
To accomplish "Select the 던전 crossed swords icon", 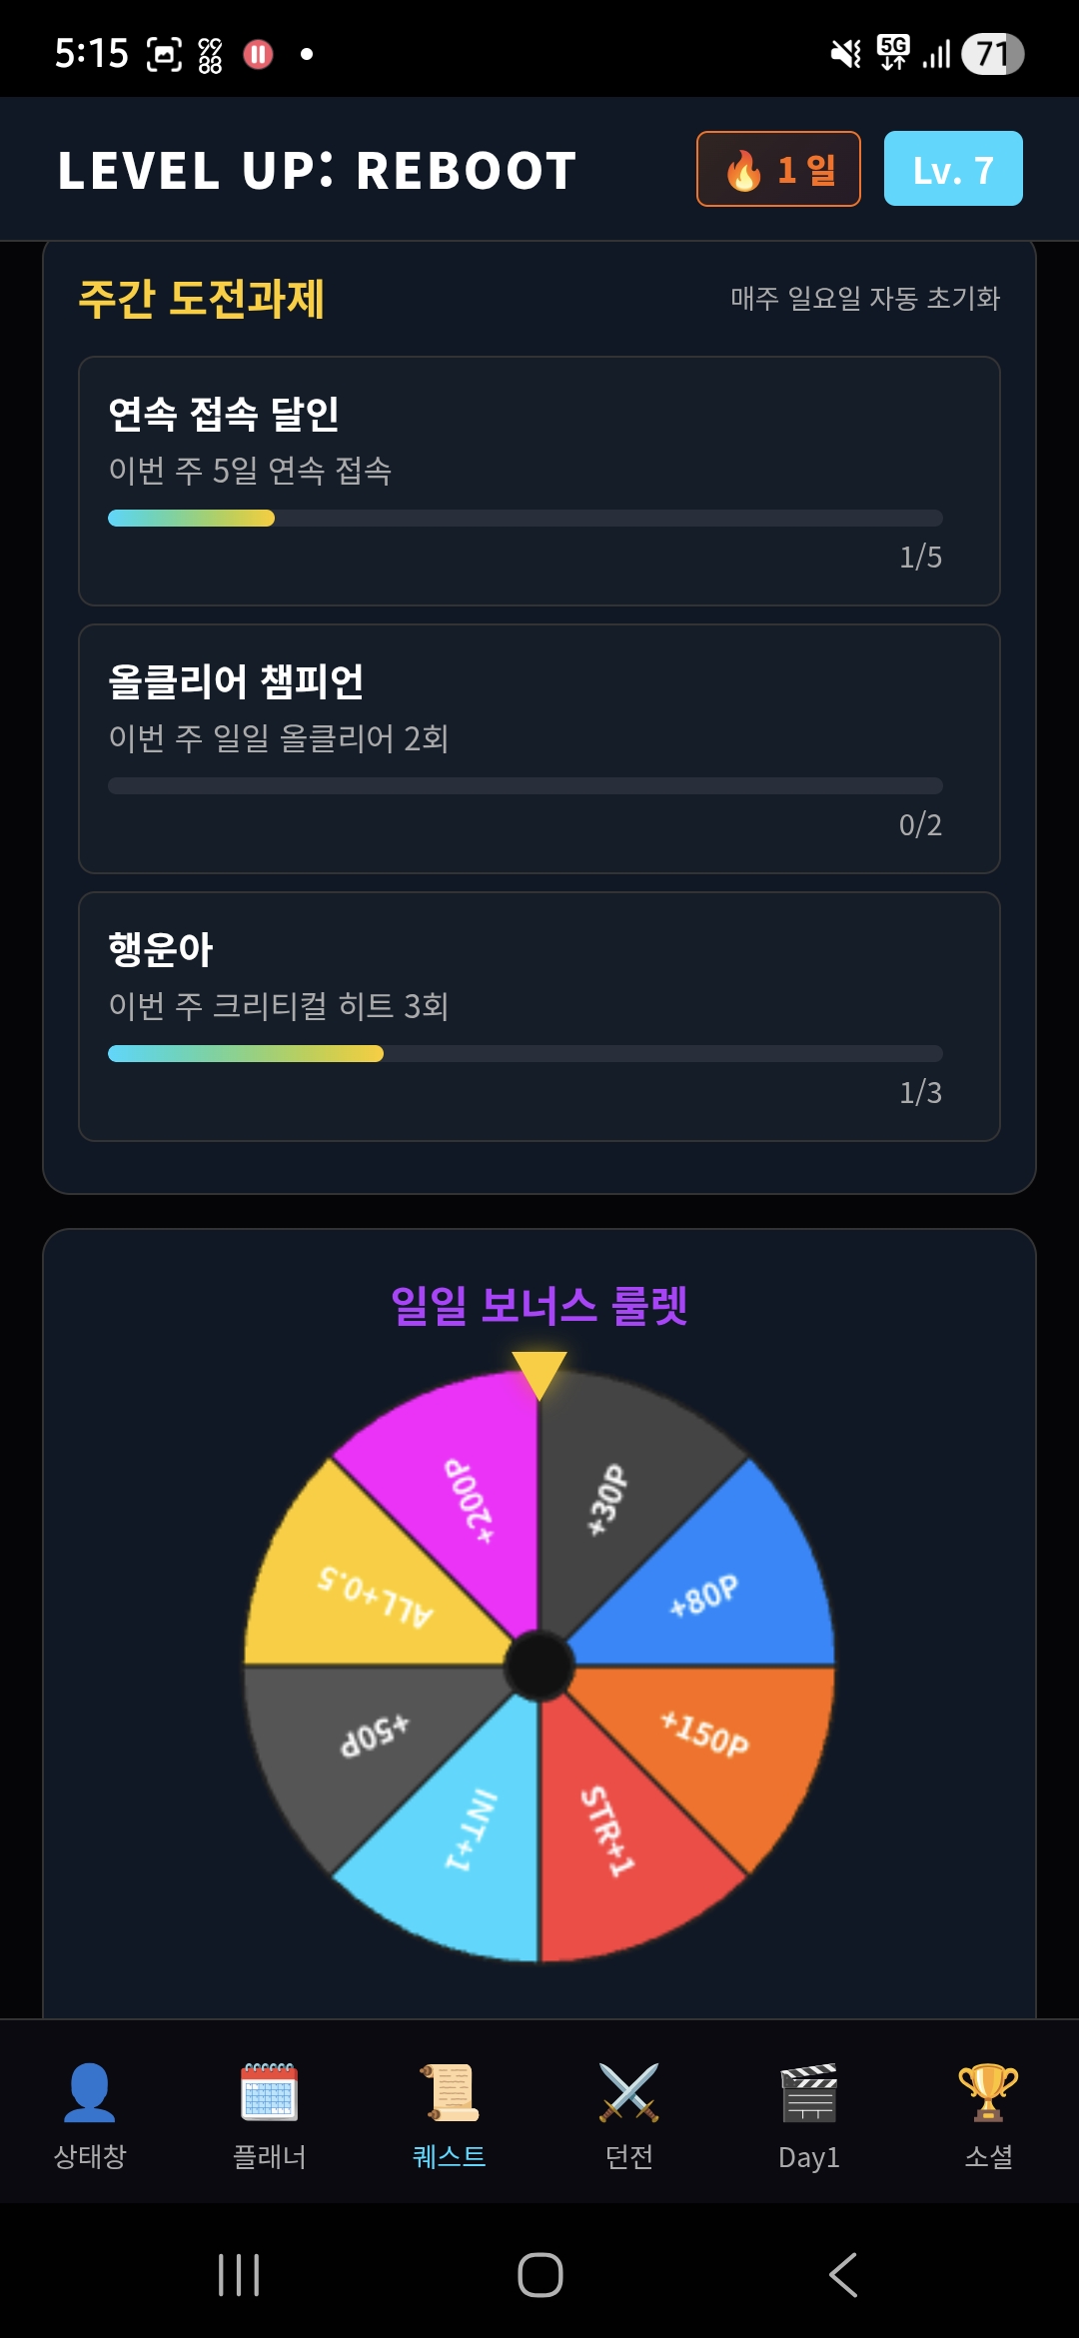I will pos(627,2090).
